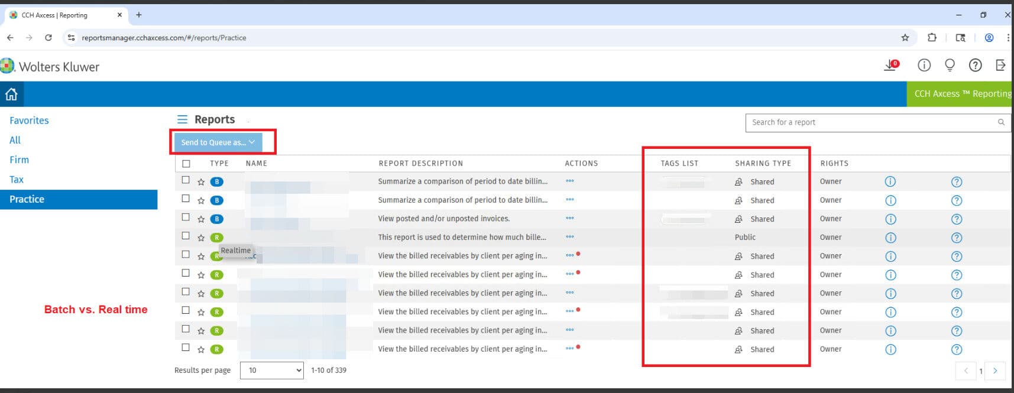Open help icon of the Public report row
Image resolution: width=1014 pixels, height=393 pixels.
pyautogui.click(x=957, y=238)
